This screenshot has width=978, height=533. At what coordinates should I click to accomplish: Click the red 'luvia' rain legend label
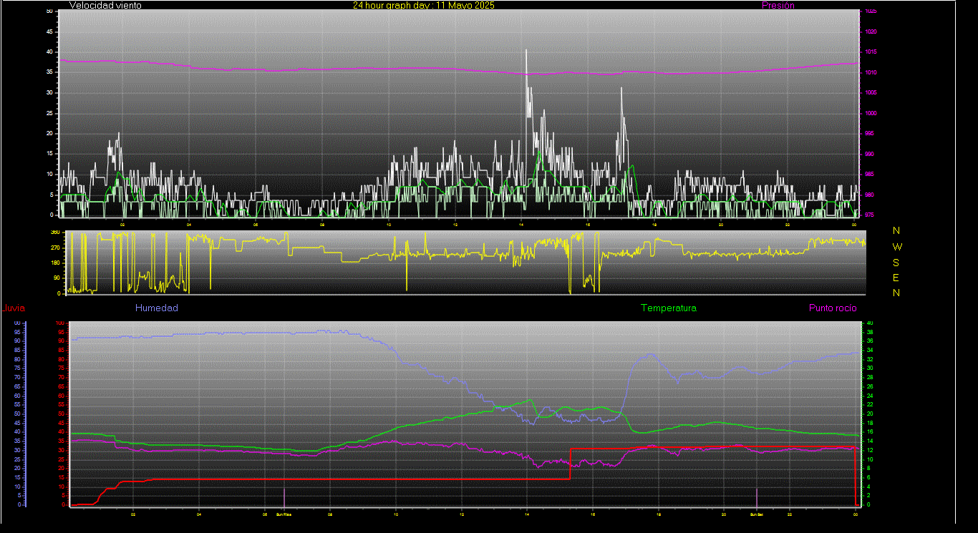point(14,308)
